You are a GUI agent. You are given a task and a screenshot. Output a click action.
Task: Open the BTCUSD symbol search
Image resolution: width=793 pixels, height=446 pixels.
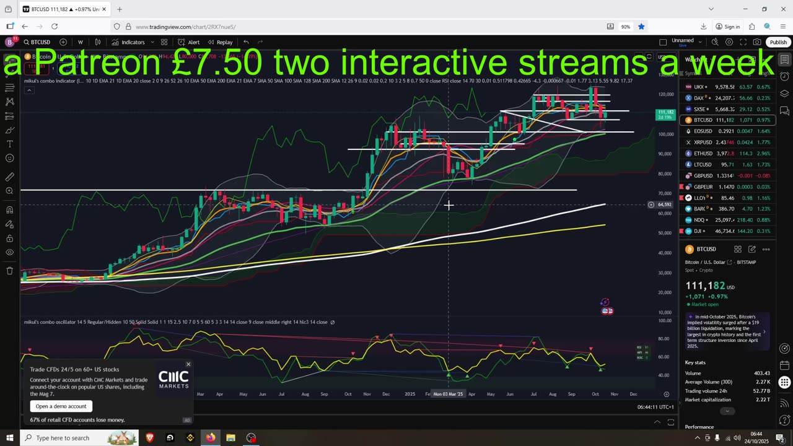37,42
